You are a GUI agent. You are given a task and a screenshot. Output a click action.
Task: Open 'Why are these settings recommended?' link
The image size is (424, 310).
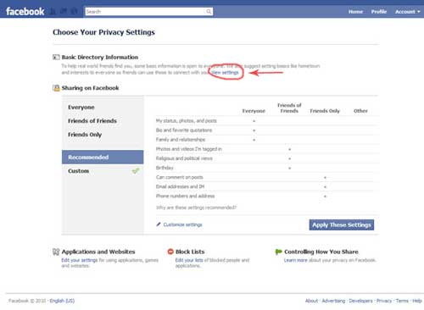pyautogui.click(x=196, y=208)
